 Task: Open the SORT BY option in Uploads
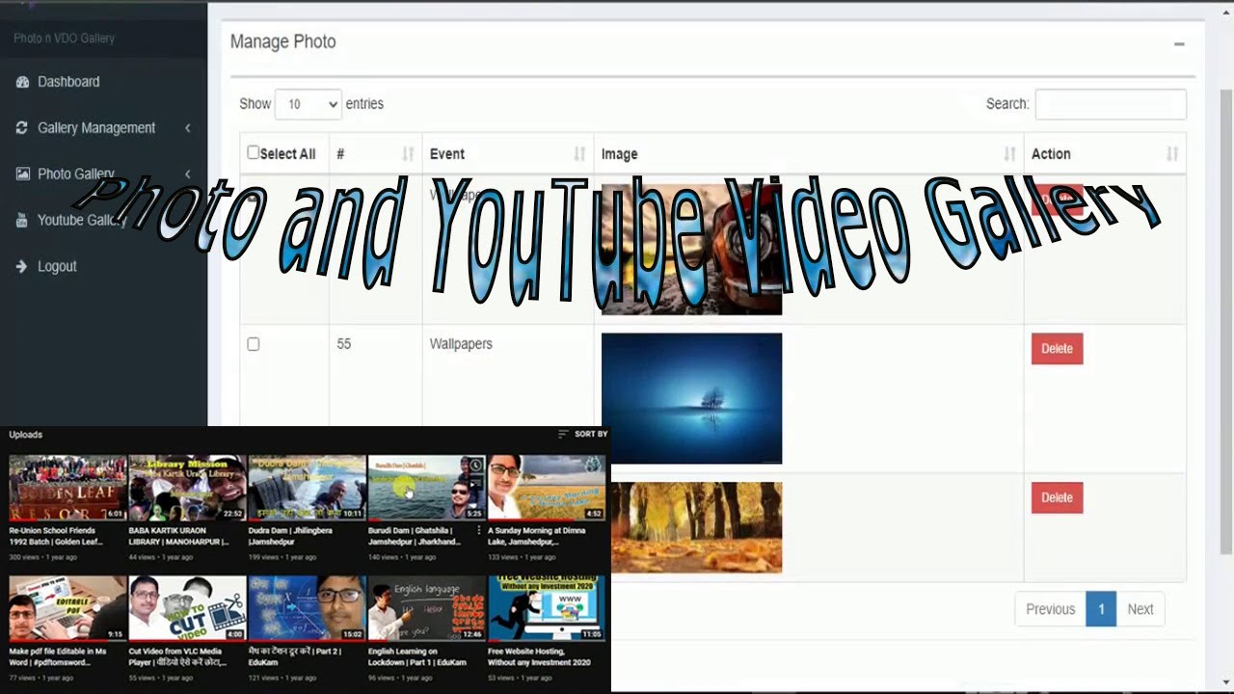[x=582, y=435]
